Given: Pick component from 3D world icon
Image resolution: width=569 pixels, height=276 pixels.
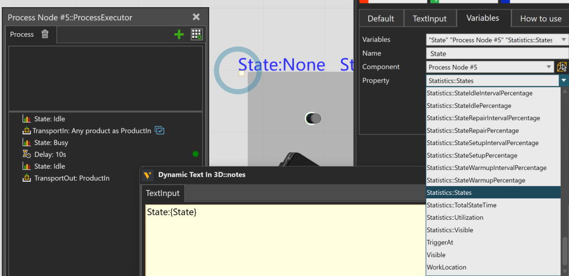Looking at the screenshot, I should click(562, 67).
